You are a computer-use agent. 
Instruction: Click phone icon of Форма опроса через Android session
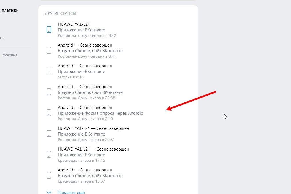[49, 113]
